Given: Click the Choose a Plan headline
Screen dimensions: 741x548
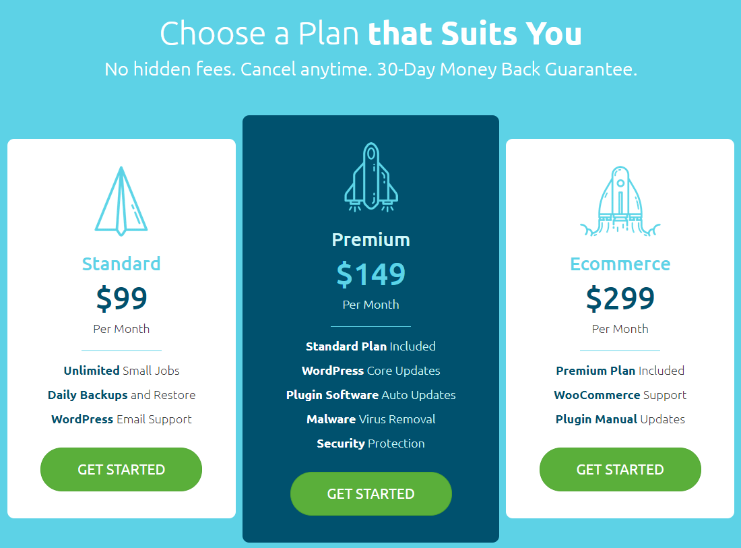Looking at the screenshot, I should coord(370,32).
